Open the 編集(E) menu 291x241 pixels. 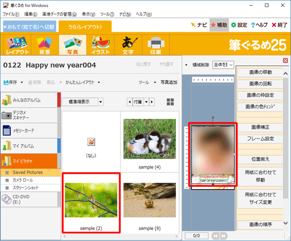pos(31,14)
